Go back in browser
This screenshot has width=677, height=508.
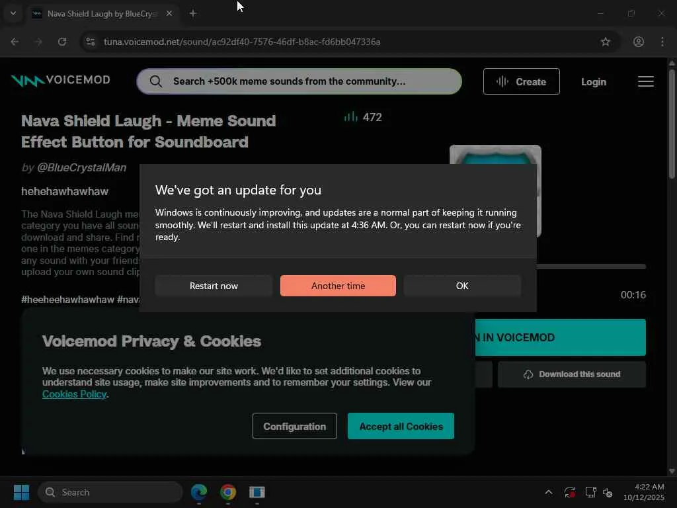pyautogui.click(x=15, y=42)
